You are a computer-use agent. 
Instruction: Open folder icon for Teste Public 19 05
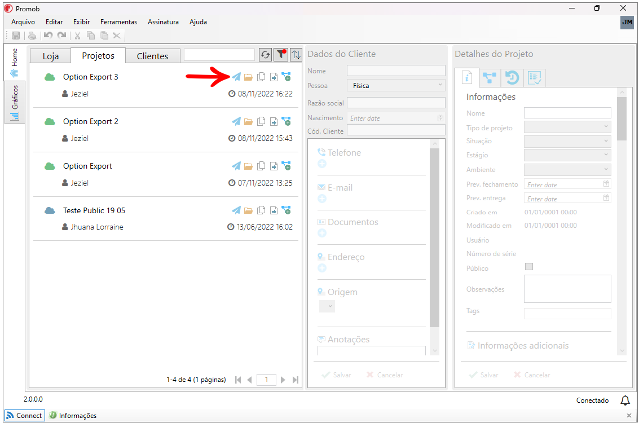pos(249,210)
